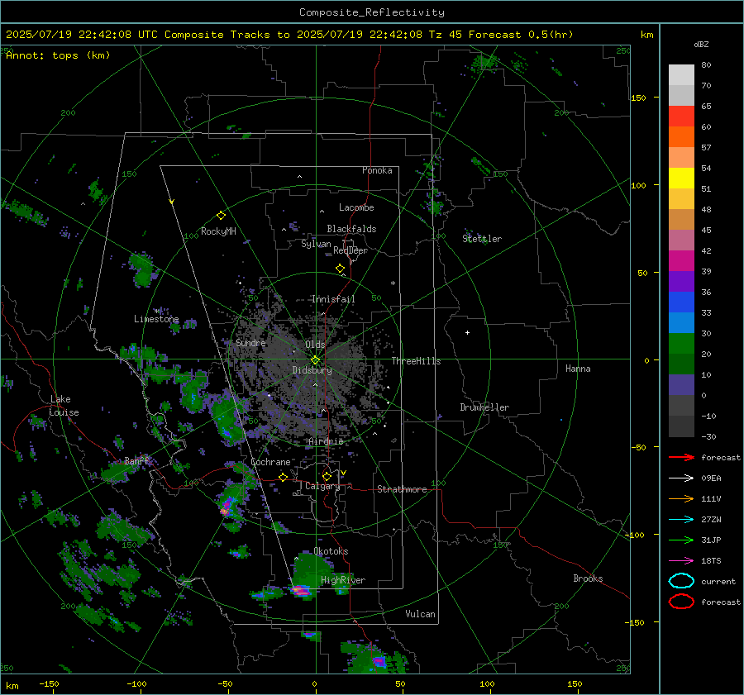The image size is (744, 695).
Task: Click the white 09EA arrow in legend
Action: [x=681, y=478]
